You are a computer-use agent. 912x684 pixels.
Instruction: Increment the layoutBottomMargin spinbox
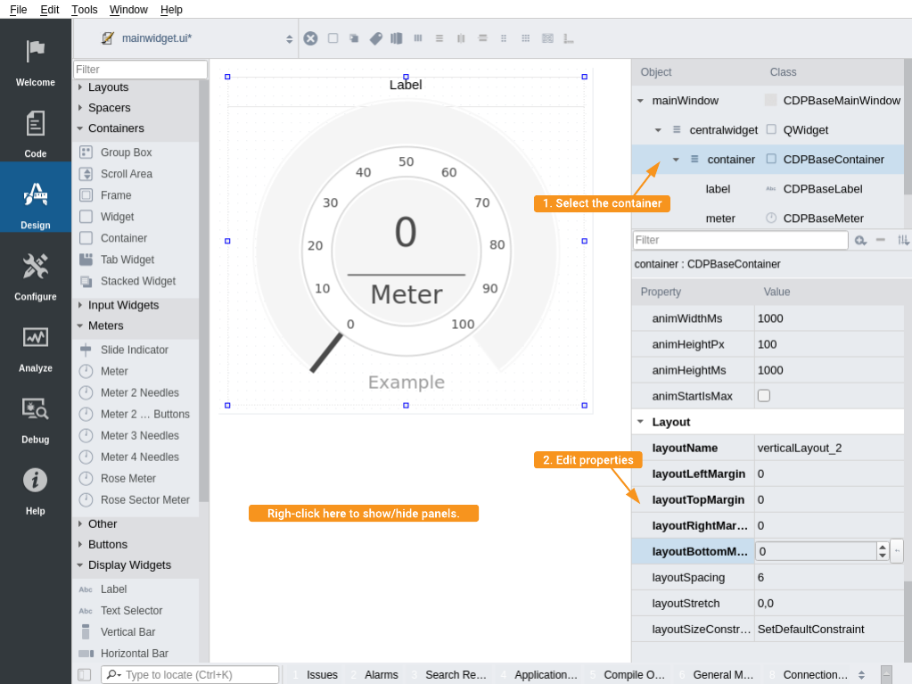(x=883, y=547)
